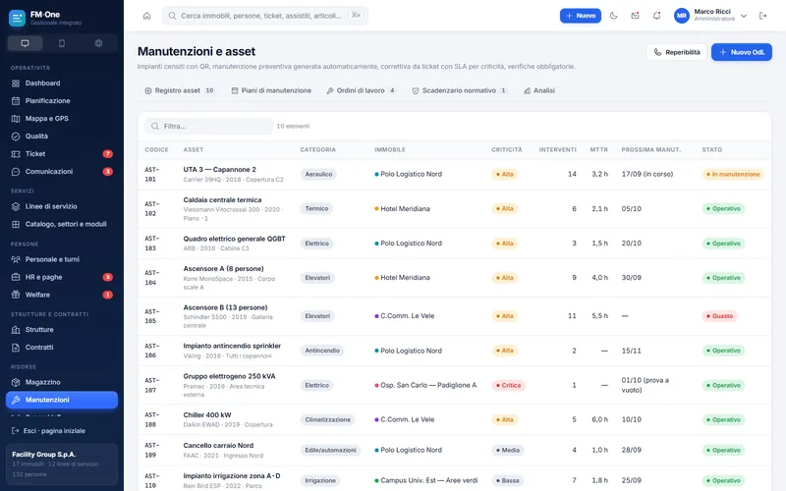The image size is (786, 491).
Task: Select Manutenzioni in sidebar
Action: [62, 400]
